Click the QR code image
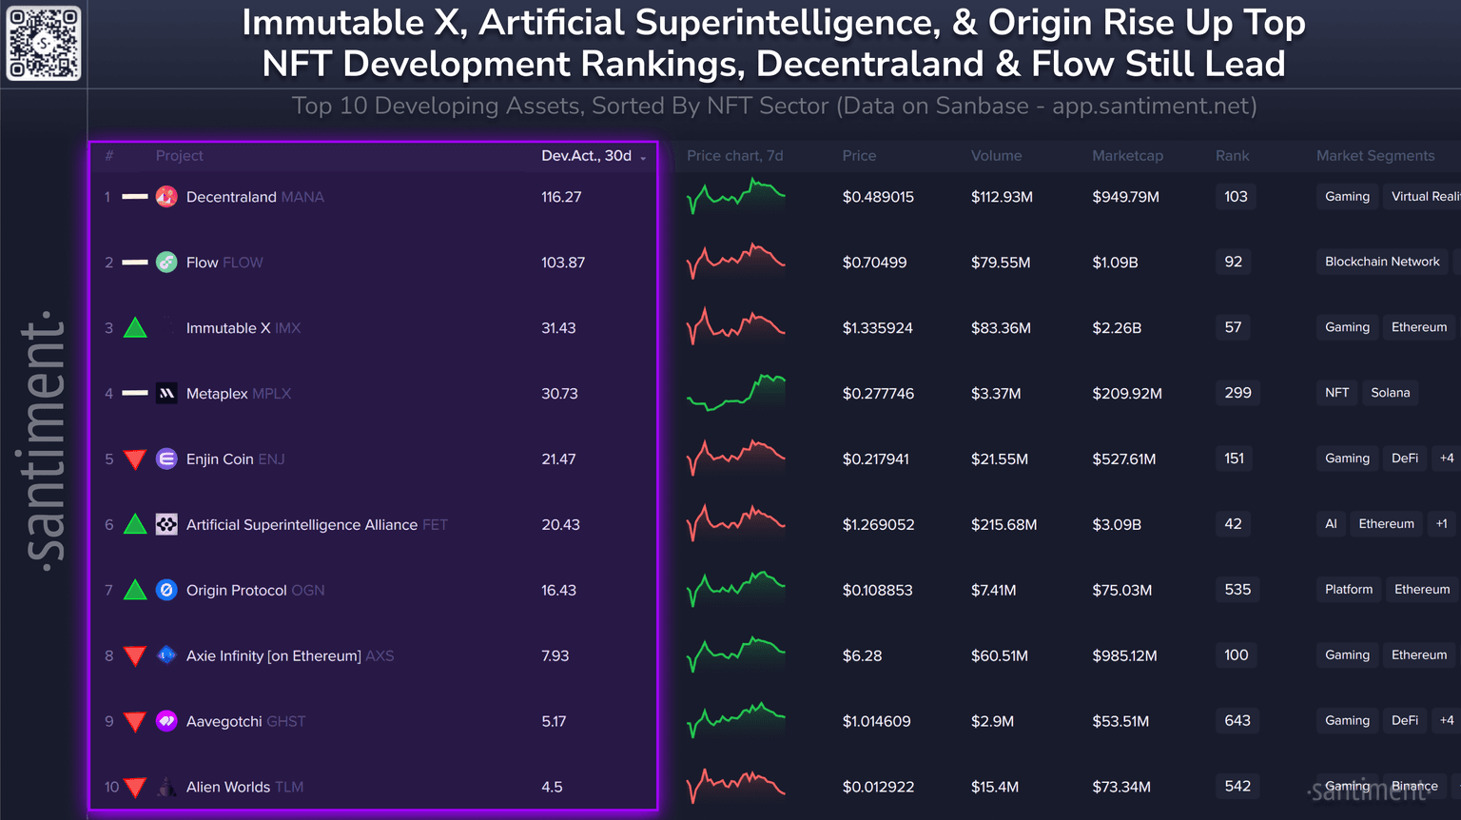Screen dimensions: 1461x820 coord(44,44)
